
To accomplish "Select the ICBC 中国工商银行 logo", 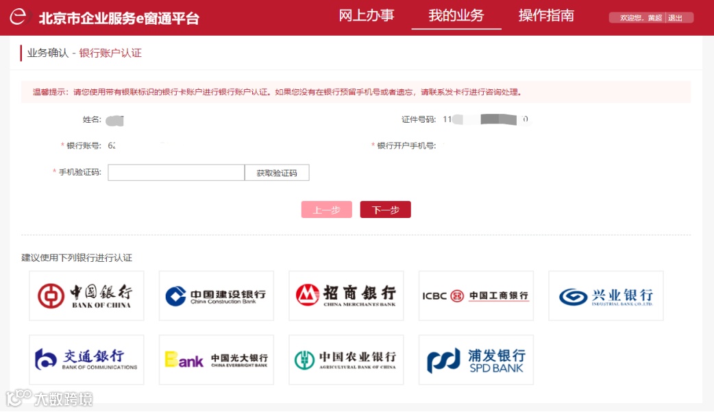I will [x=476, y=295].
